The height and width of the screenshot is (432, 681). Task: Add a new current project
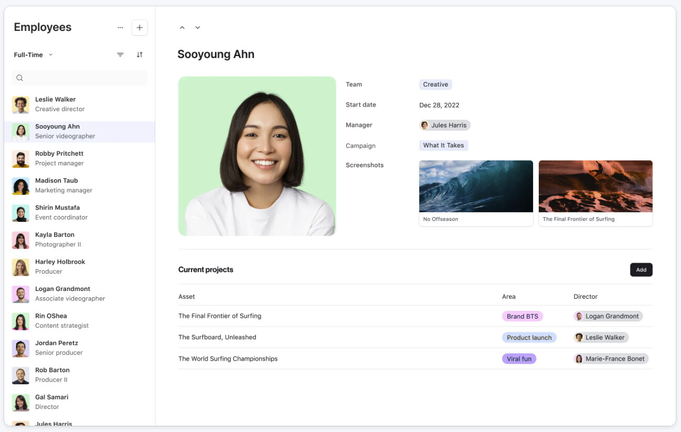coord(641,270)
